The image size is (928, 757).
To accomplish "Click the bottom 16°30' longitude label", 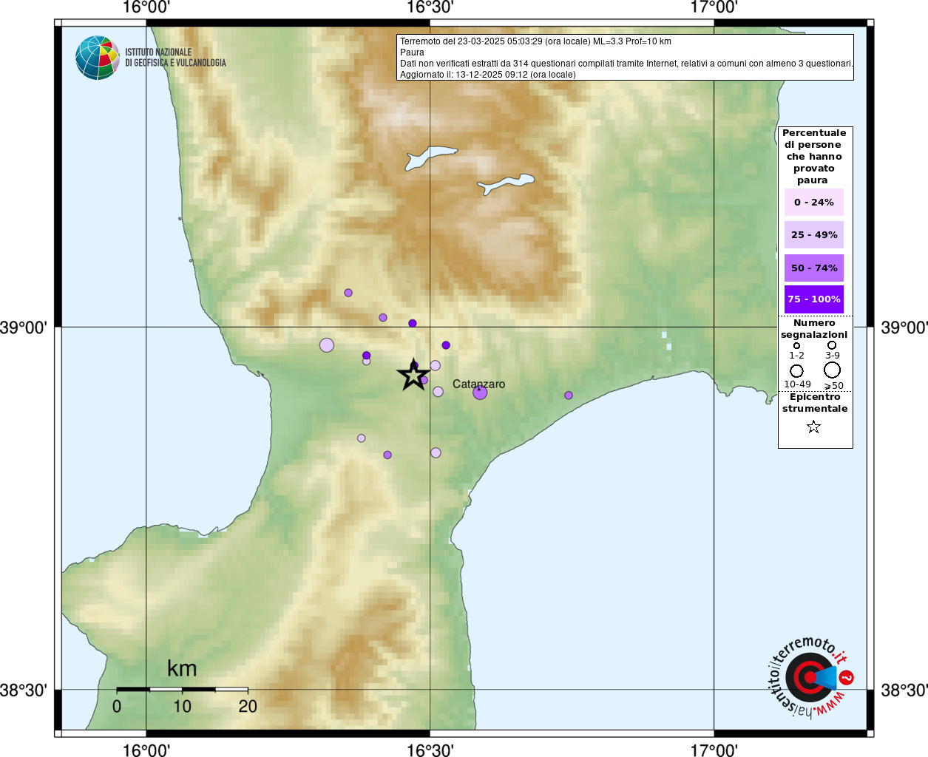I will (x=430, y=750).
